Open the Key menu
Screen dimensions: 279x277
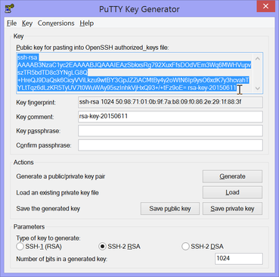click(27, 23)
